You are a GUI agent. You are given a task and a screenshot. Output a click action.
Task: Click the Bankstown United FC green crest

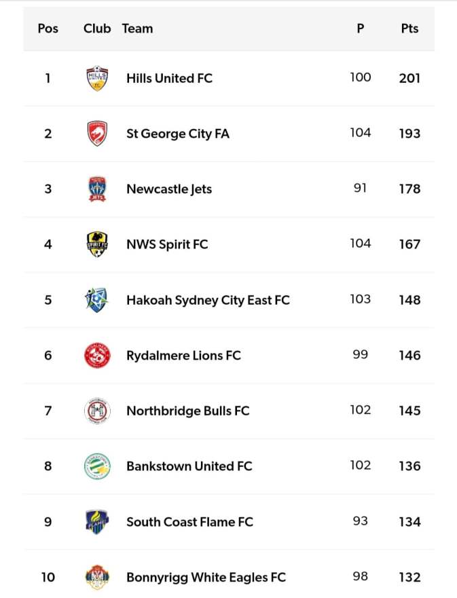pos(97,466)
